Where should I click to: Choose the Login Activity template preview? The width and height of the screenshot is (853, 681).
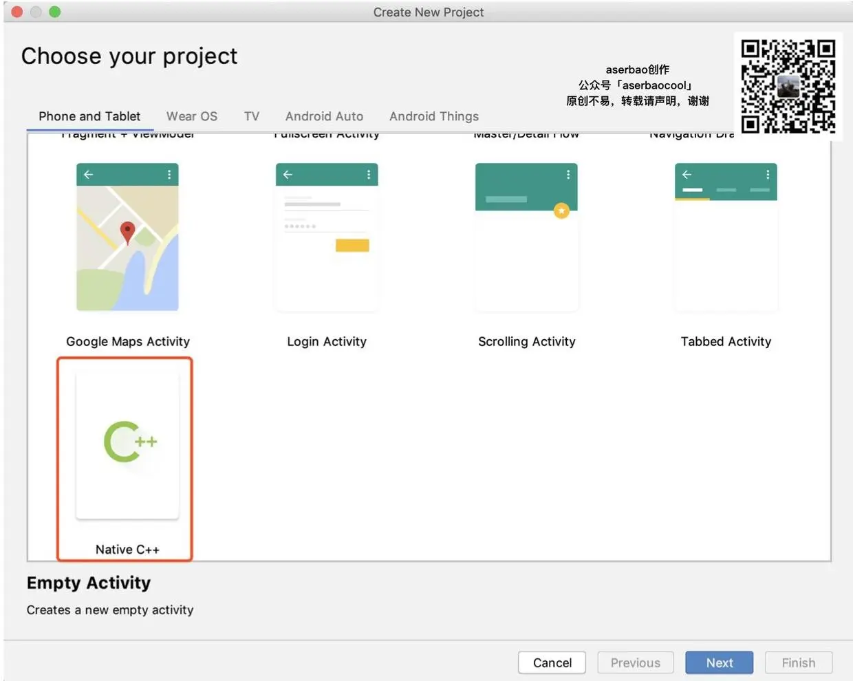click(x=327, y=237)
